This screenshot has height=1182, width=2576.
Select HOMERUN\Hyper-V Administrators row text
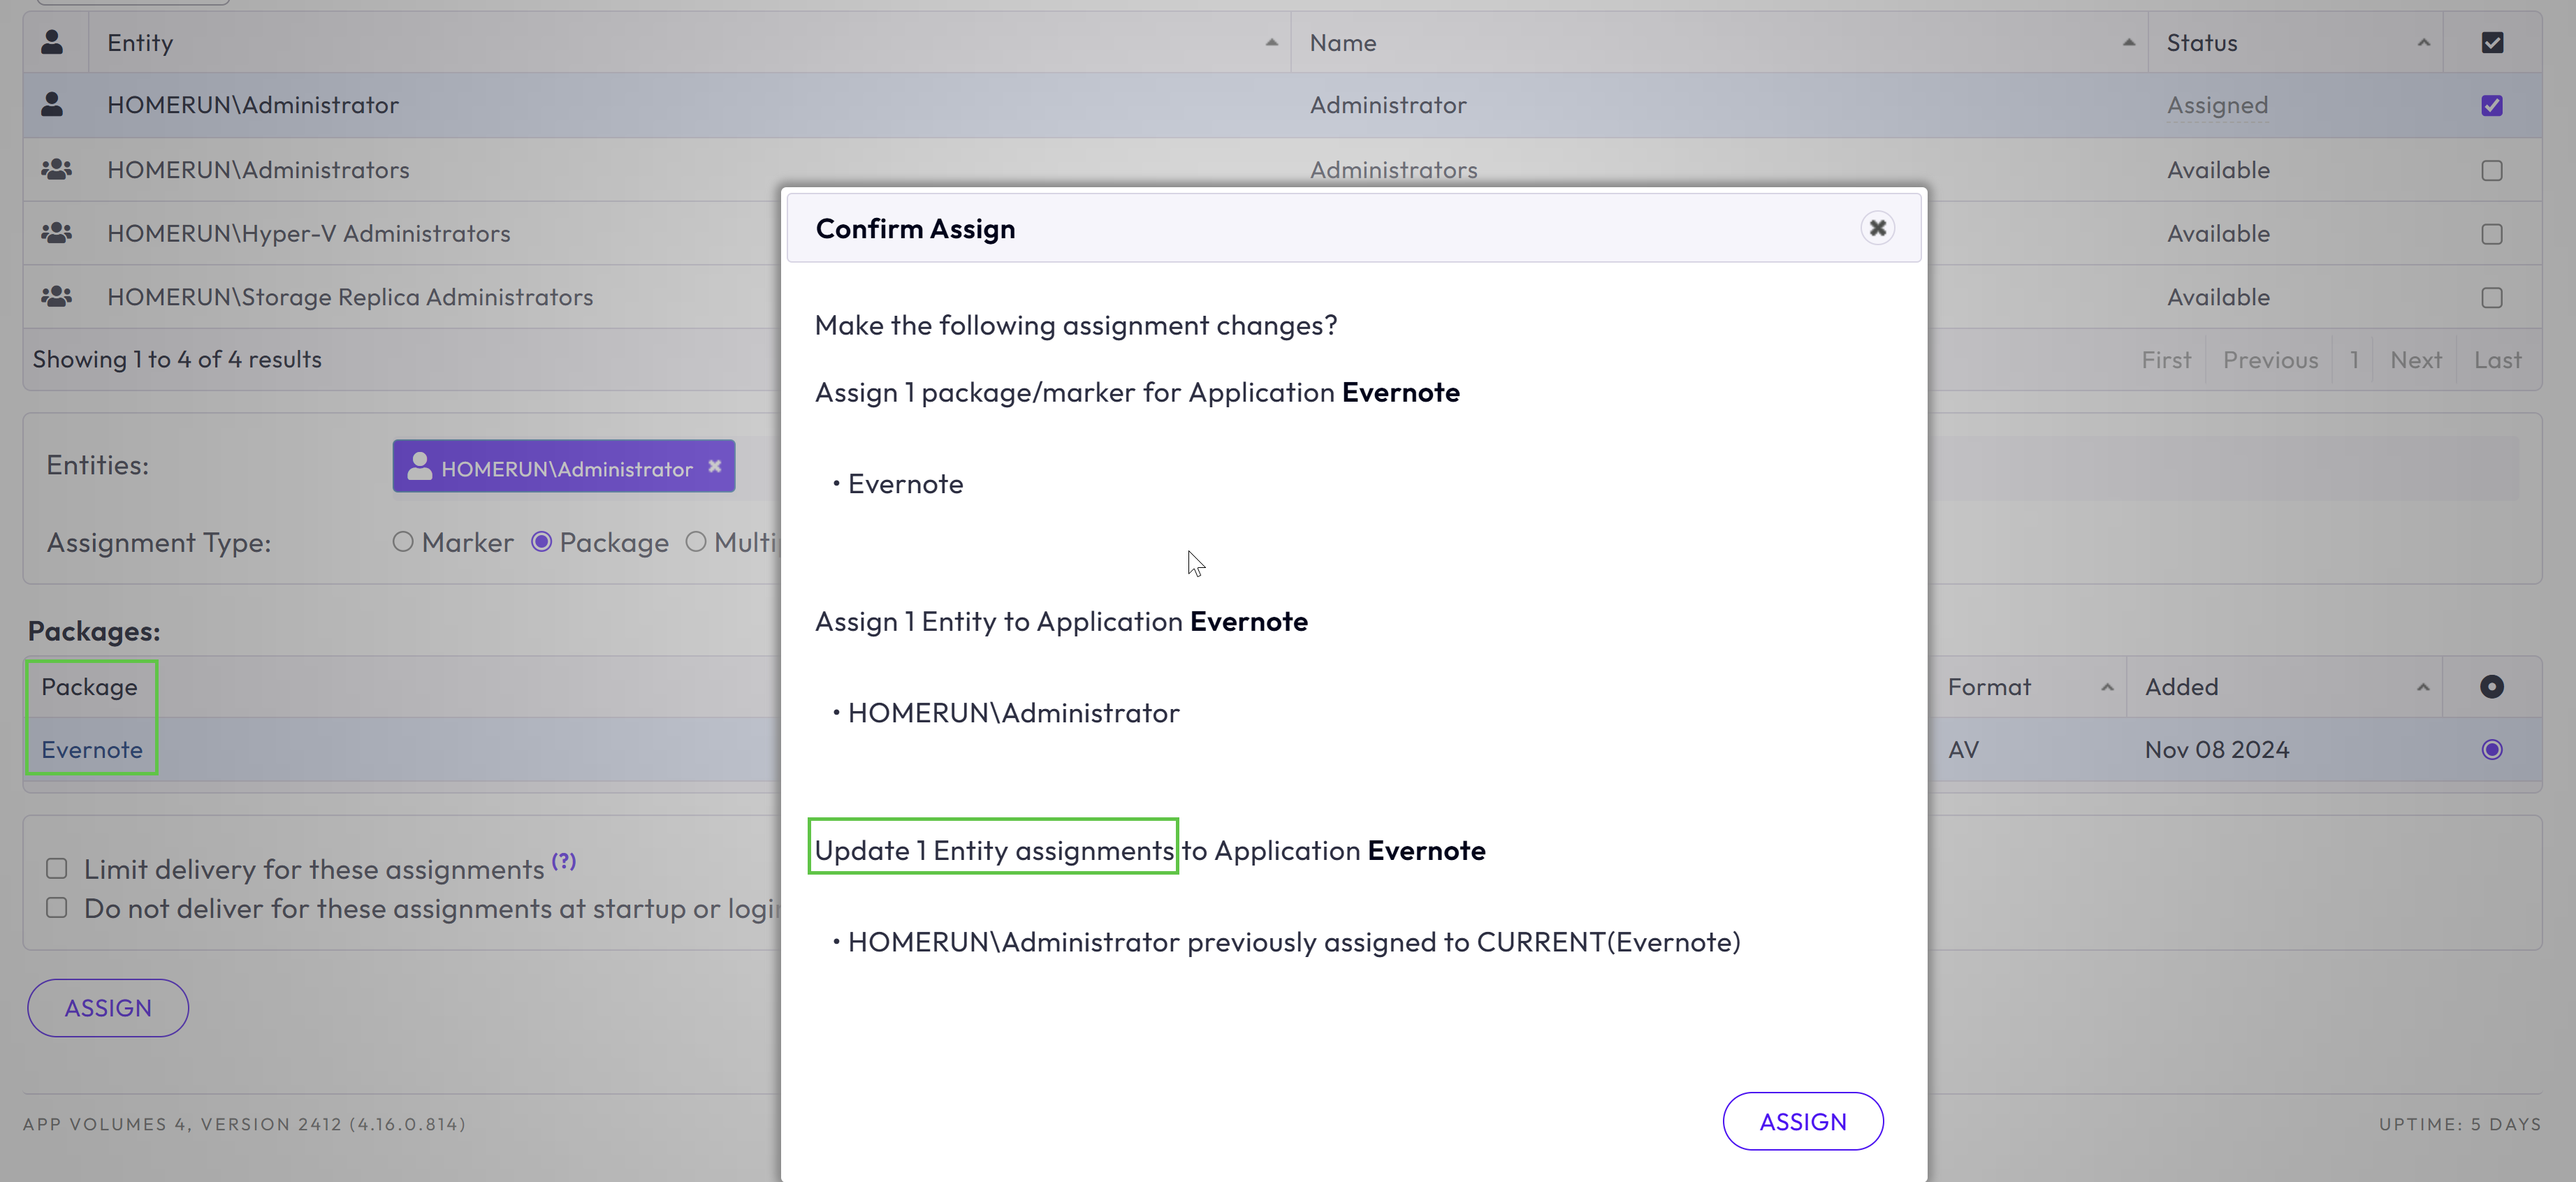coord(308,233)
